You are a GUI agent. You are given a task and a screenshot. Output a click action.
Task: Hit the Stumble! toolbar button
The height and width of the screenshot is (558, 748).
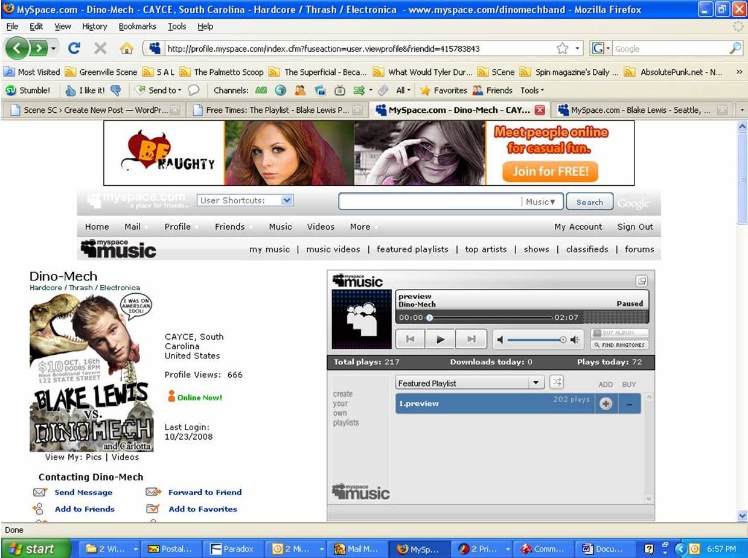coord(28,90)
